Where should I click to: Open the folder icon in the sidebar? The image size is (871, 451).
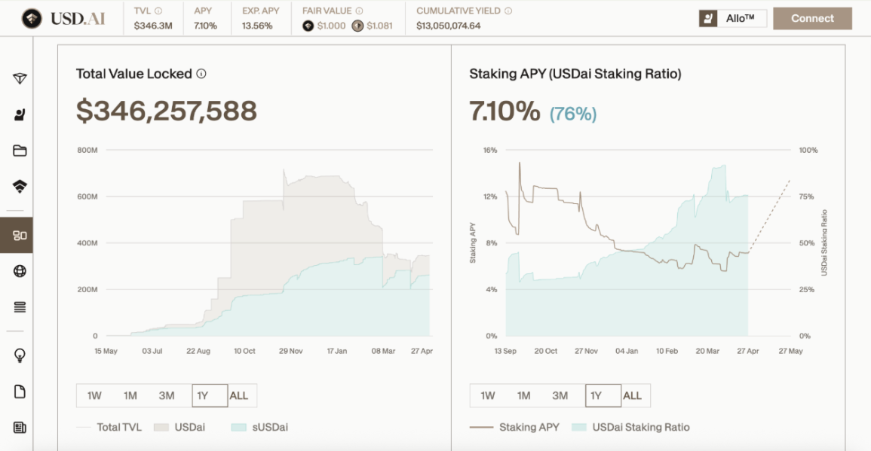tap(20, 151)
